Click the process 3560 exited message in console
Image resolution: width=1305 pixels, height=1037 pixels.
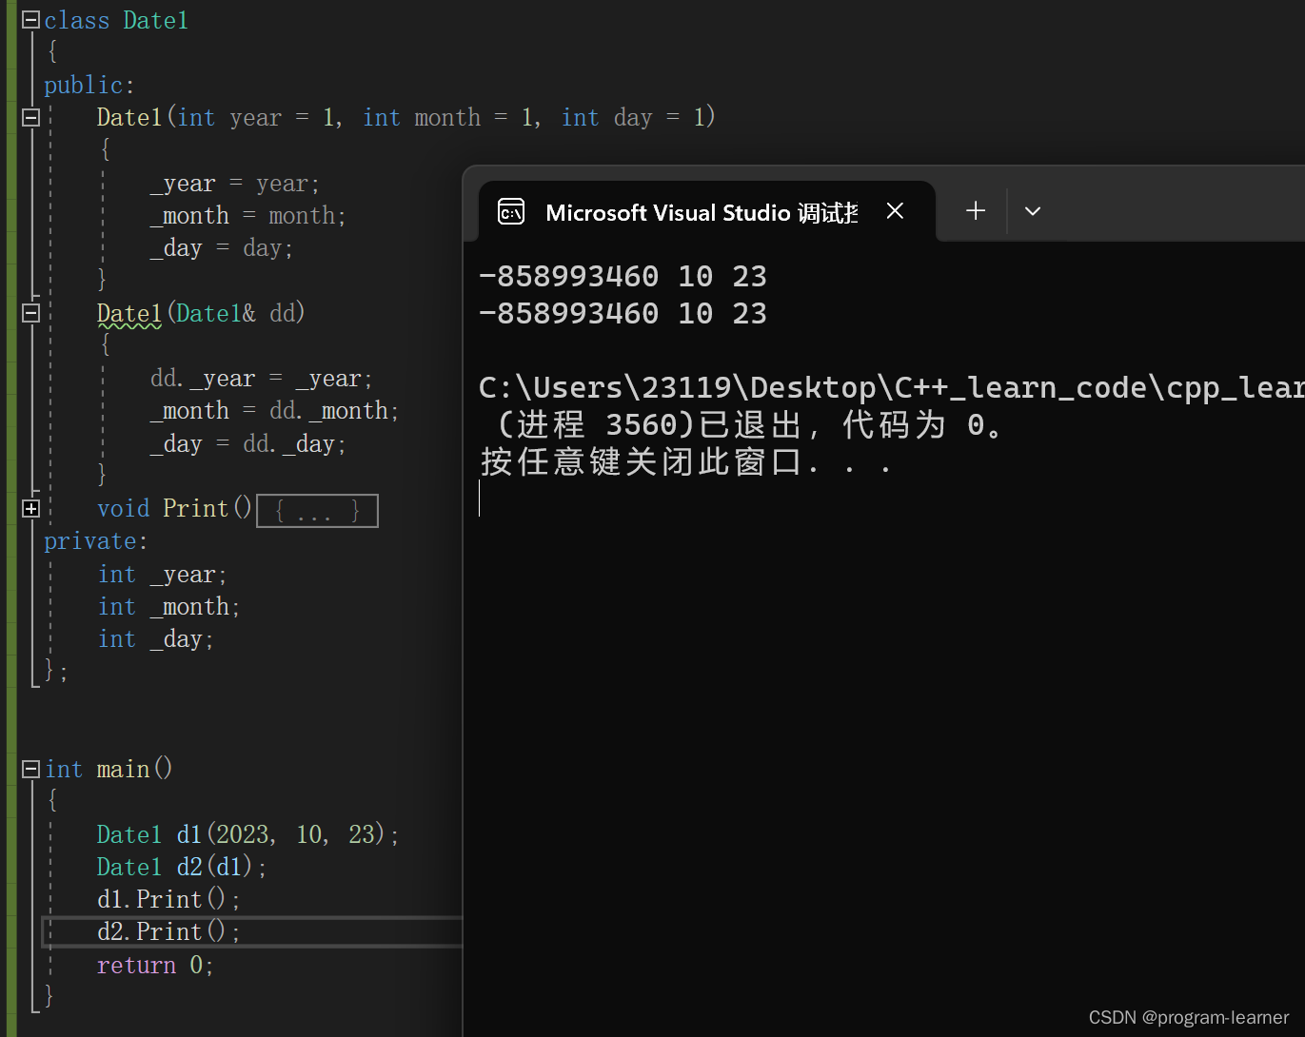751,425
